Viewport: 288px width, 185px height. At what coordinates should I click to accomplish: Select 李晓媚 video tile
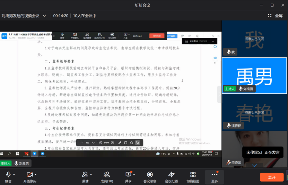(254, 149)
